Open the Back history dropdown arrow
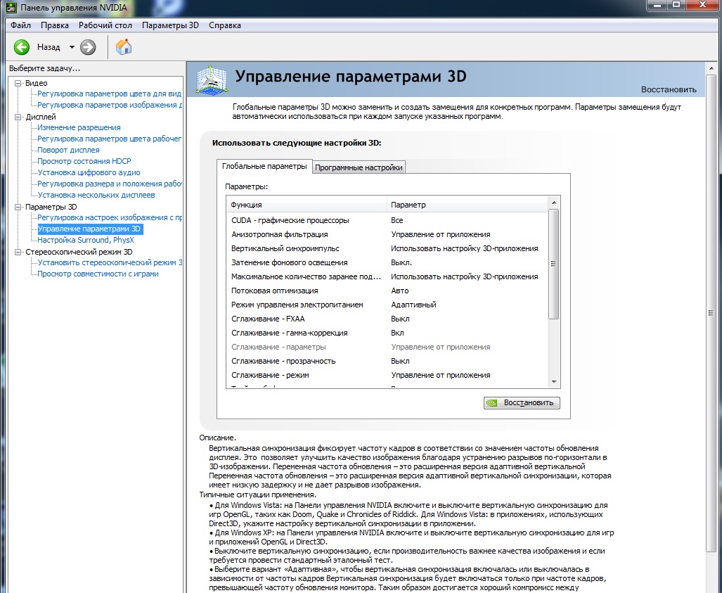 (72, 47)
